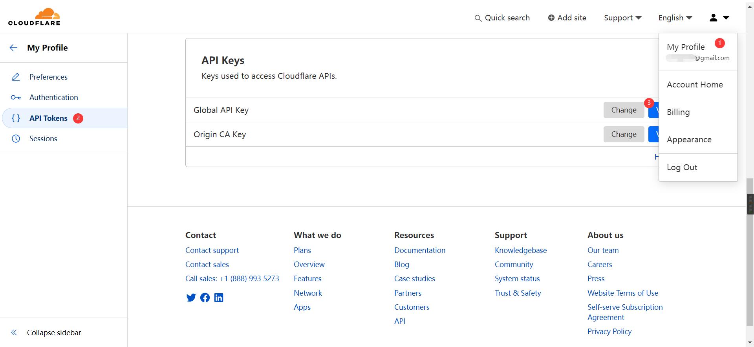Click the Collapse sidebar double-chevron icon
Viewport: 754px width, 347px height.
14,332
